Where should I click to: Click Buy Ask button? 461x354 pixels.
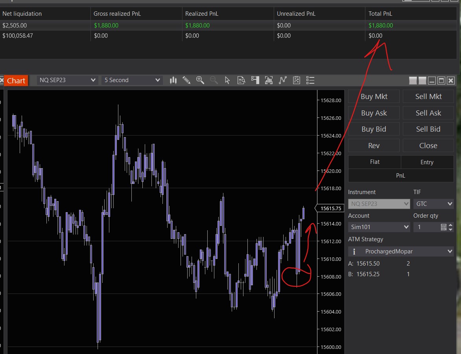pos(374,113)
